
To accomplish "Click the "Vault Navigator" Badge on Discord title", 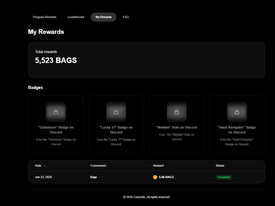I will (x=237, y=130).
